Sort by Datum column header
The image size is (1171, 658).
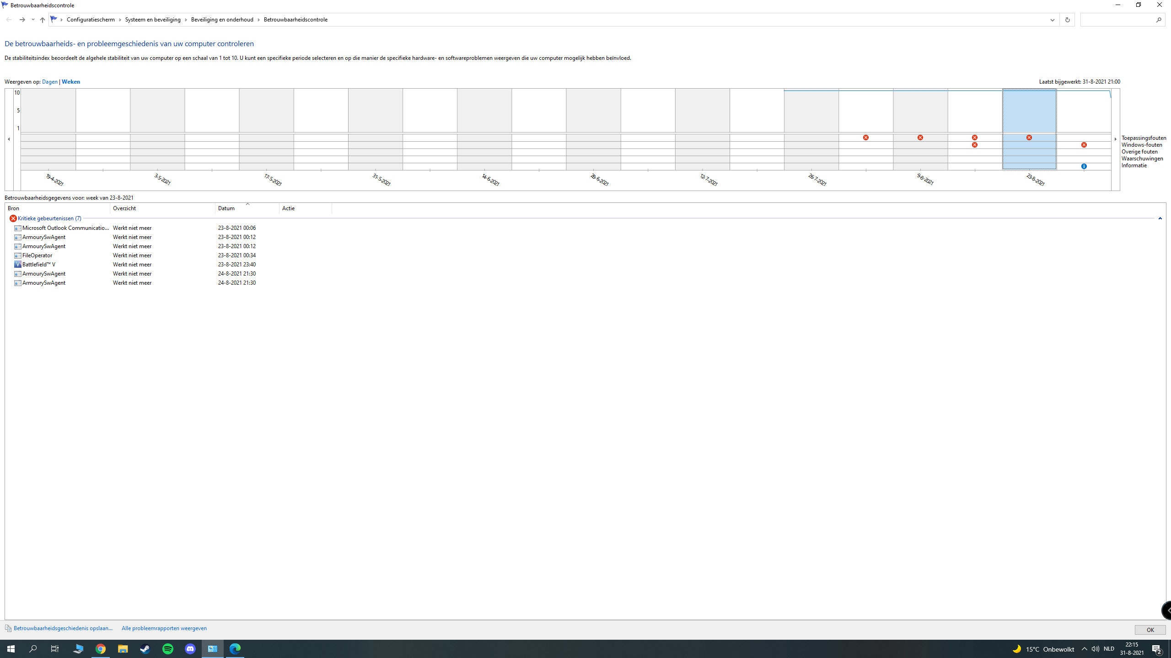point(247,208)
